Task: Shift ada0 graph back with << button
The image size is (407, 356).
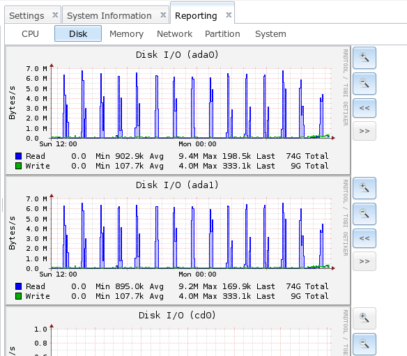Action: click(364, 108)
